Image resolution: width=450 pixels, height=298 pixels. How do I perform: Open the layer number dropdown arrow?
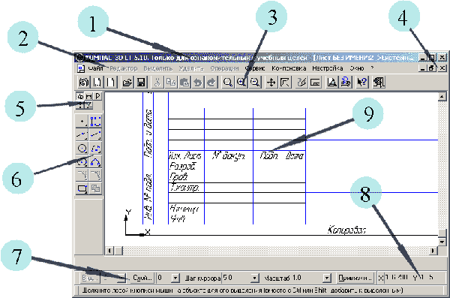click(x=175, y=278)
